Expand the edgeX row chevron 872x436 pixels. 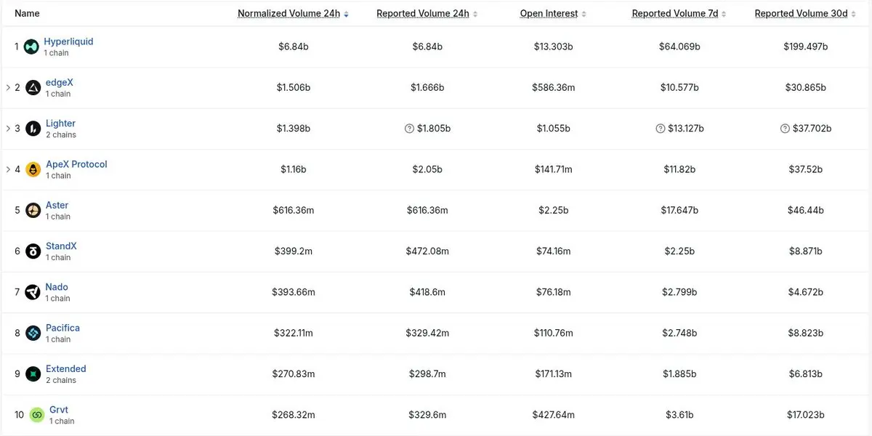[x=8, y=87]
